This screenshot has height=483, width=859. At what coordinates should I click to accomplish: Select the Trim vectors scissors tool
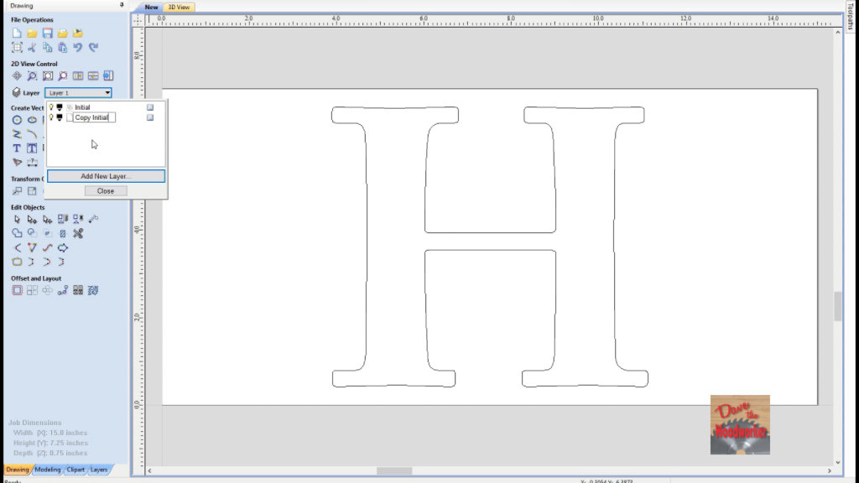pos(78,233)
